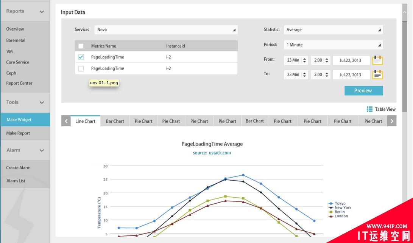Open Baremetal in the sidebar
Viewport: 413px width, 243px height.
[16, 40]
